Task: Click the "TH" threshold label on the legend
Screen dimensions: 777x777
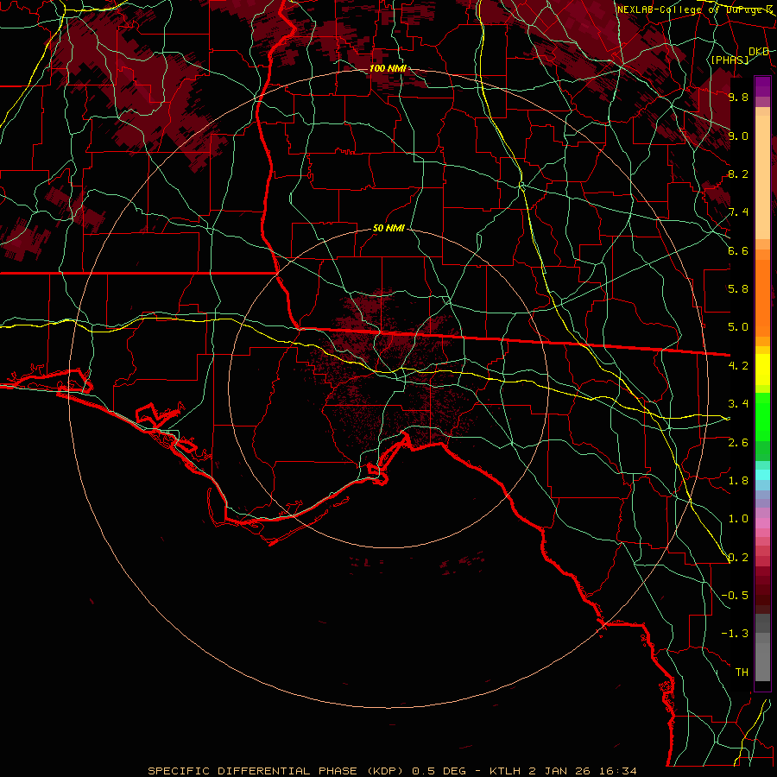Action: 742,673
